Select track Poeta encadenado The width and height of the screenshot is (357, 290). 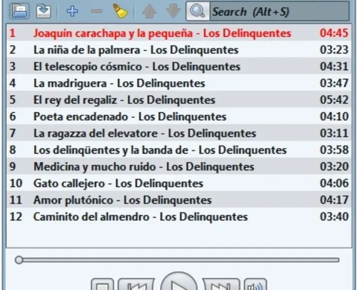[x=179, y=116]
